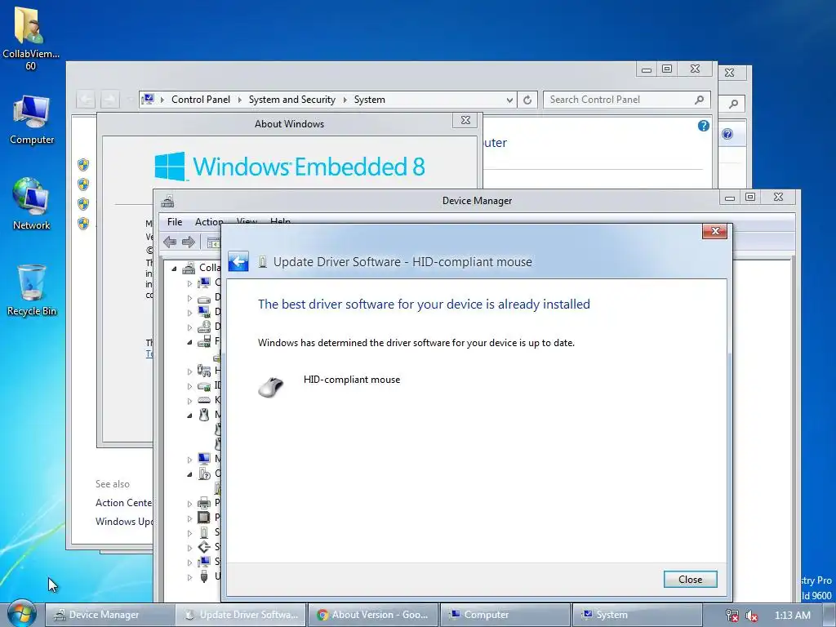Open Recycle Bin desktop icon
836x627 pixels.
point(32,291)
